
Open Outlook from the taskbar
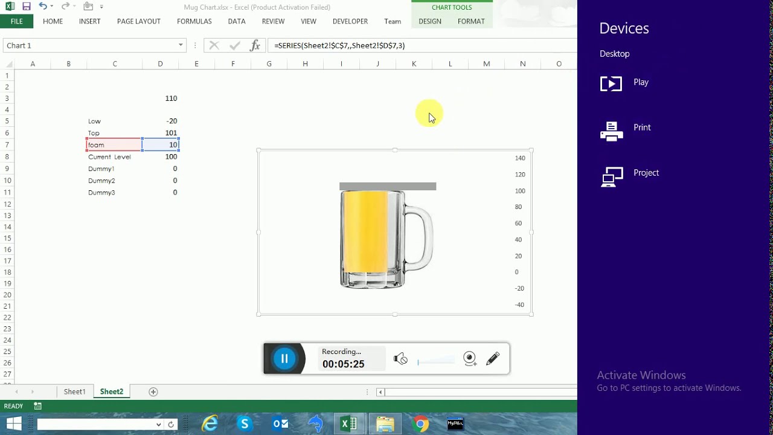[280, 424]
